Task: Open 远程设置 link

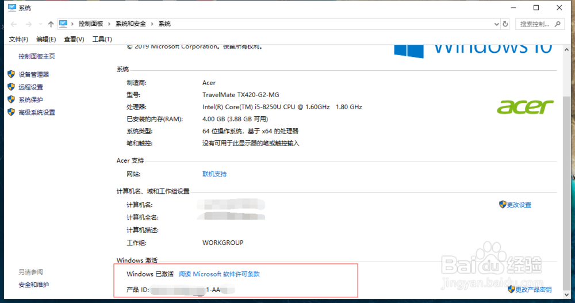Action: [x=31, y=87]
